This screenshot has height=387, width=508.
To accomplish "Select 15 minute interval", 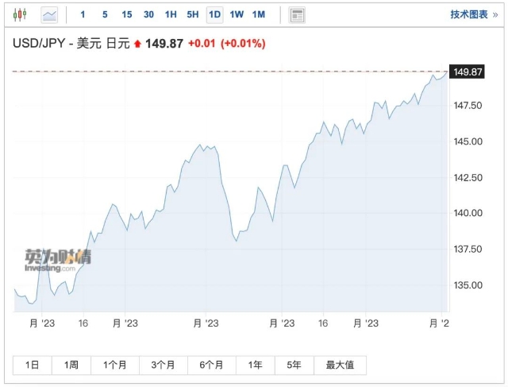I will (x=127, y=14).
